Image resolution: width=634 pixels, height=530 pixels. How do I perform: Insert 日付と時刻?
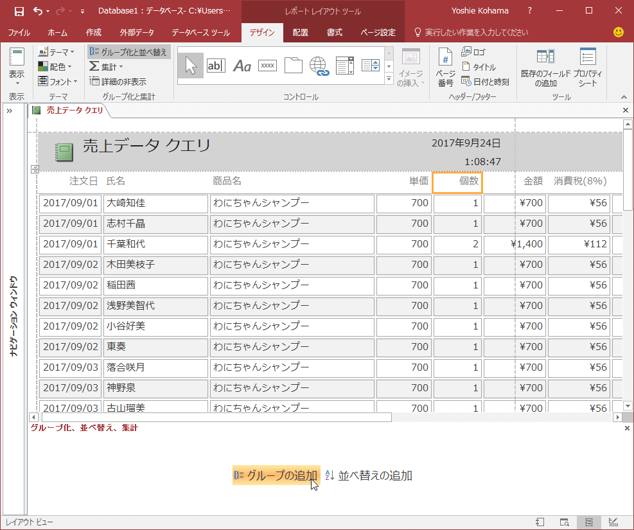click(x=485, y=82)
